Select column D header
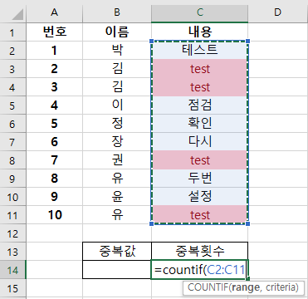The width and height of the screenshot is (308, 299). click(278, 12)
